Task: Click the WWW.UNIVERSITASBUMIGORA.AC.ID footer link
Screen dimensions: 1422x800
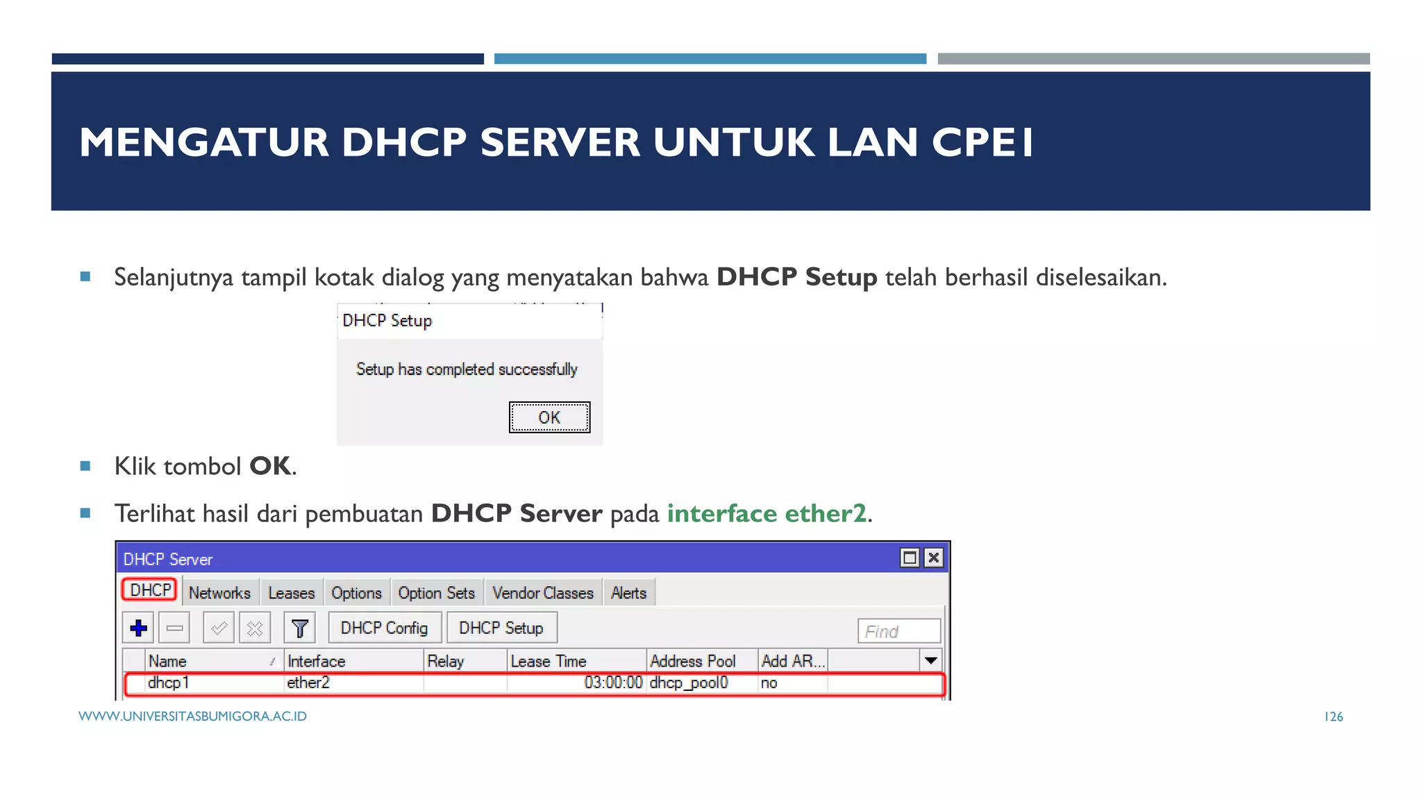Action: click(x=192, y=716)
